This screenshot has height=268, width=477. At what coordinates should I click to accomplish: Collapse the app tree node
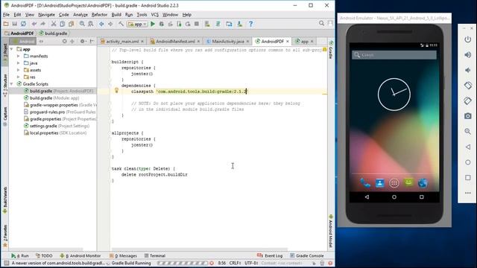[12, 49]
